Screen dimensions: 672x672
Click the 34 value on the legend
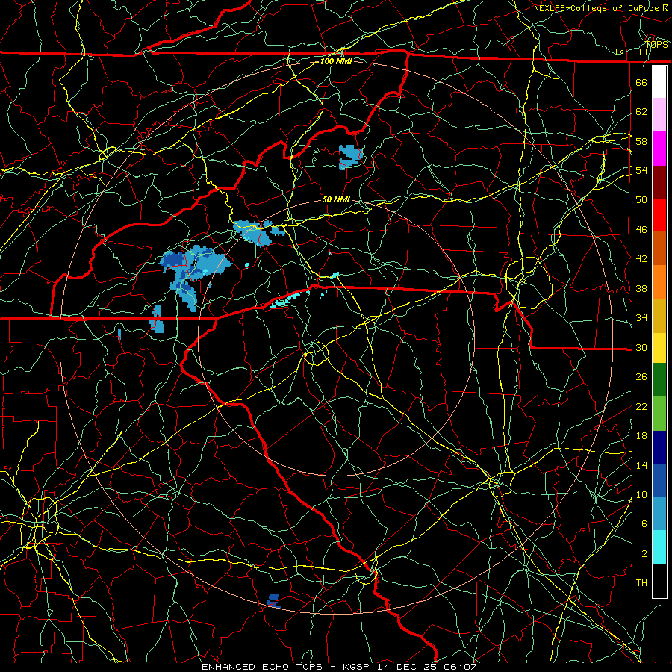[641, 317]
